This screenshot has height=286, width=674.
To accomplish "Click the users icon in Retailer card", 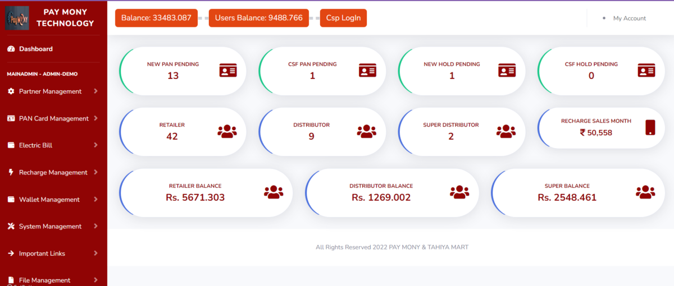I will coord(227,131).
